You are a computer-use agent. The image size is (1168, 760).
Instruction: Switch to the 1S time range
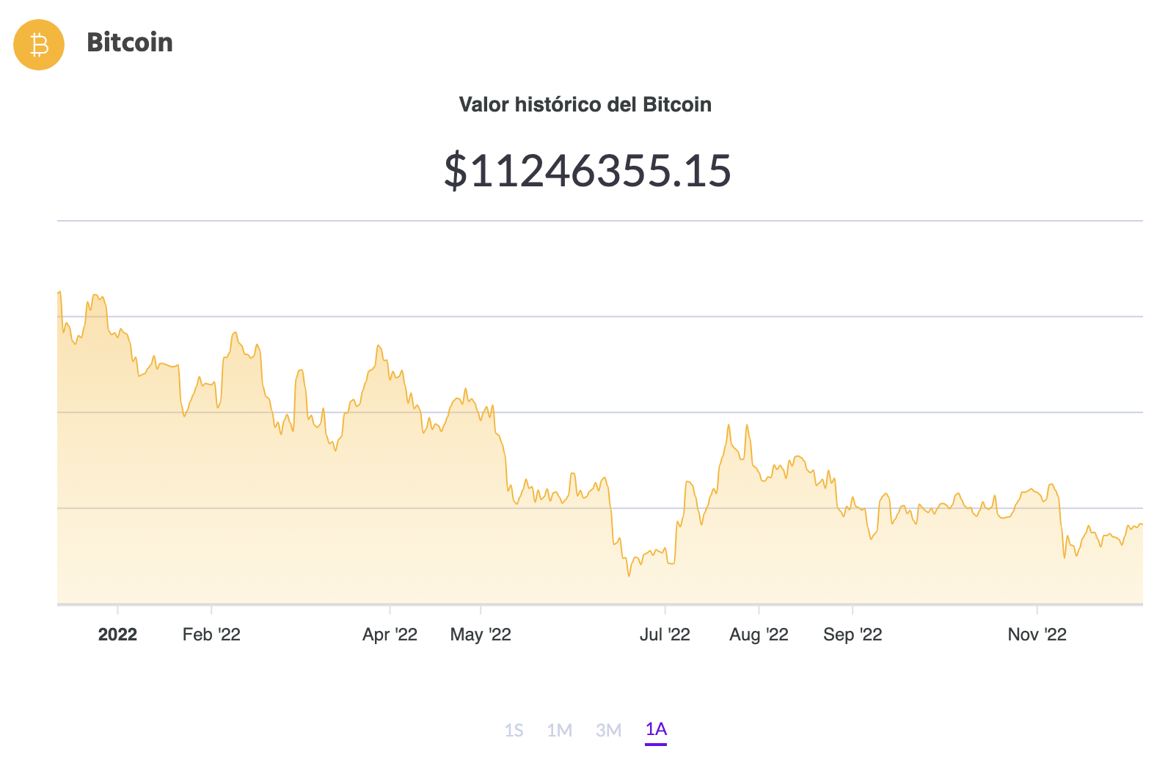pyautogui.click(x=514, y=730)
